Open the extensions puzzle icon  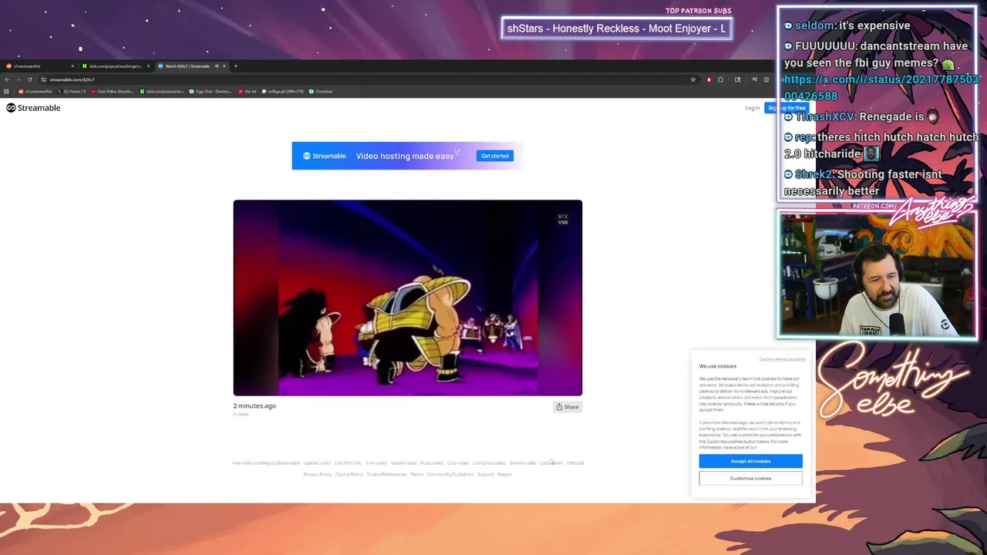click(x=720, y=79)
